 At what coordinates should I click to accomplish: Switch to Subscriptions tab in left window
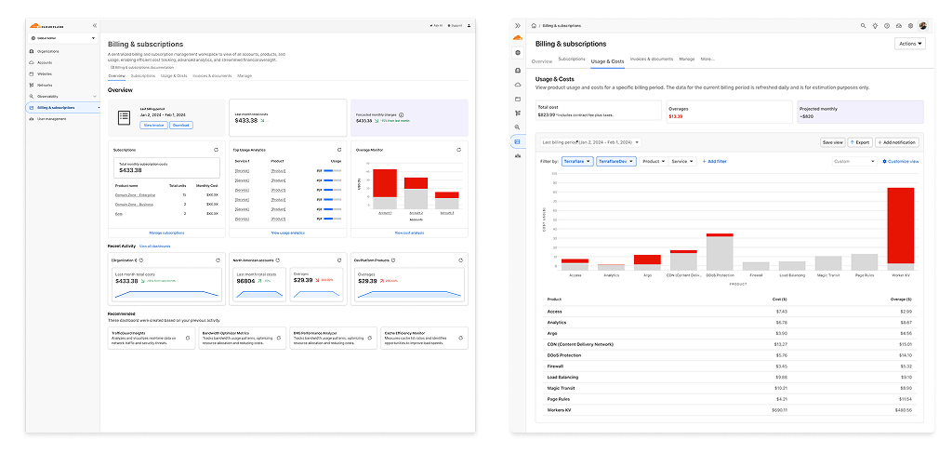coord(142,76)
